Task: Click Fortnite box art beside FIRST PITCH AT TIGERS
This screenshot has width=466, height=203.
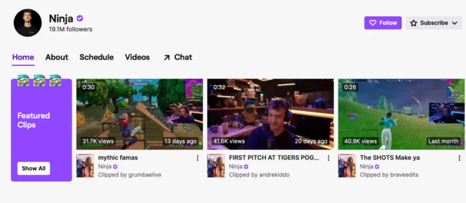Action: pos(216,166)
